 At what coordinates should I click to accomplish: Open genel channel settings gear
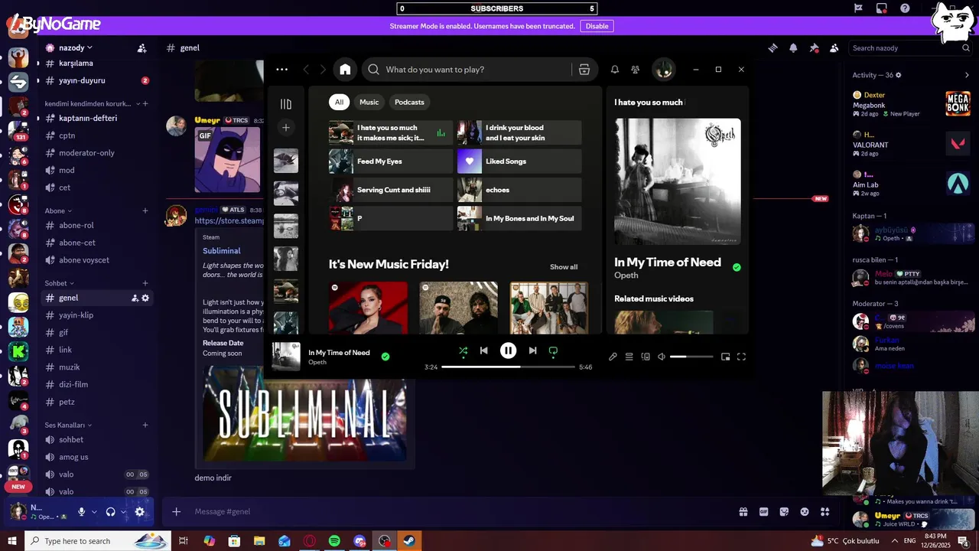(145, 298)
